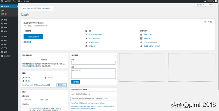This screenshot has width=219, height=111.
Task: Click the 更换主题 link
Action: (28, 42)
